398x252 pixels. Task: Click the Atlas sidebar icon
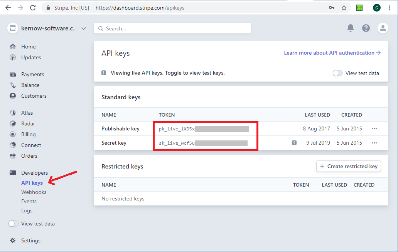tap(13, 113)
